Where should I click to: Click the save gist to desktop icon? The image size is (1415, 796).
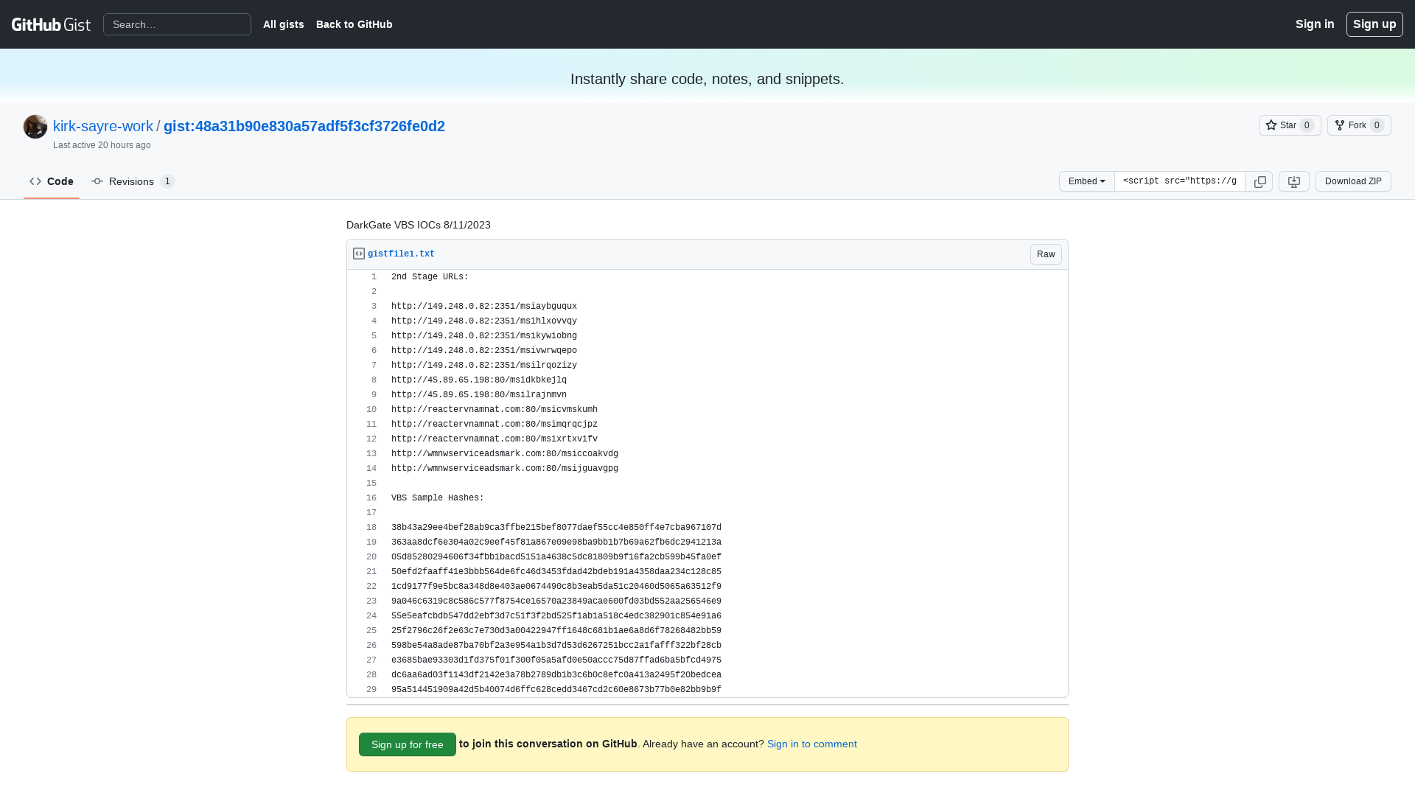[x=1293, y=181]
